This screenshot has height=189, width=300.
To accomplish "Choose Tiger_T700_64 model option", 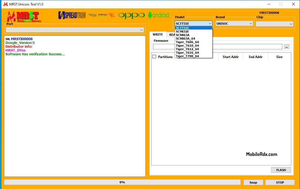I will (193, 56).
